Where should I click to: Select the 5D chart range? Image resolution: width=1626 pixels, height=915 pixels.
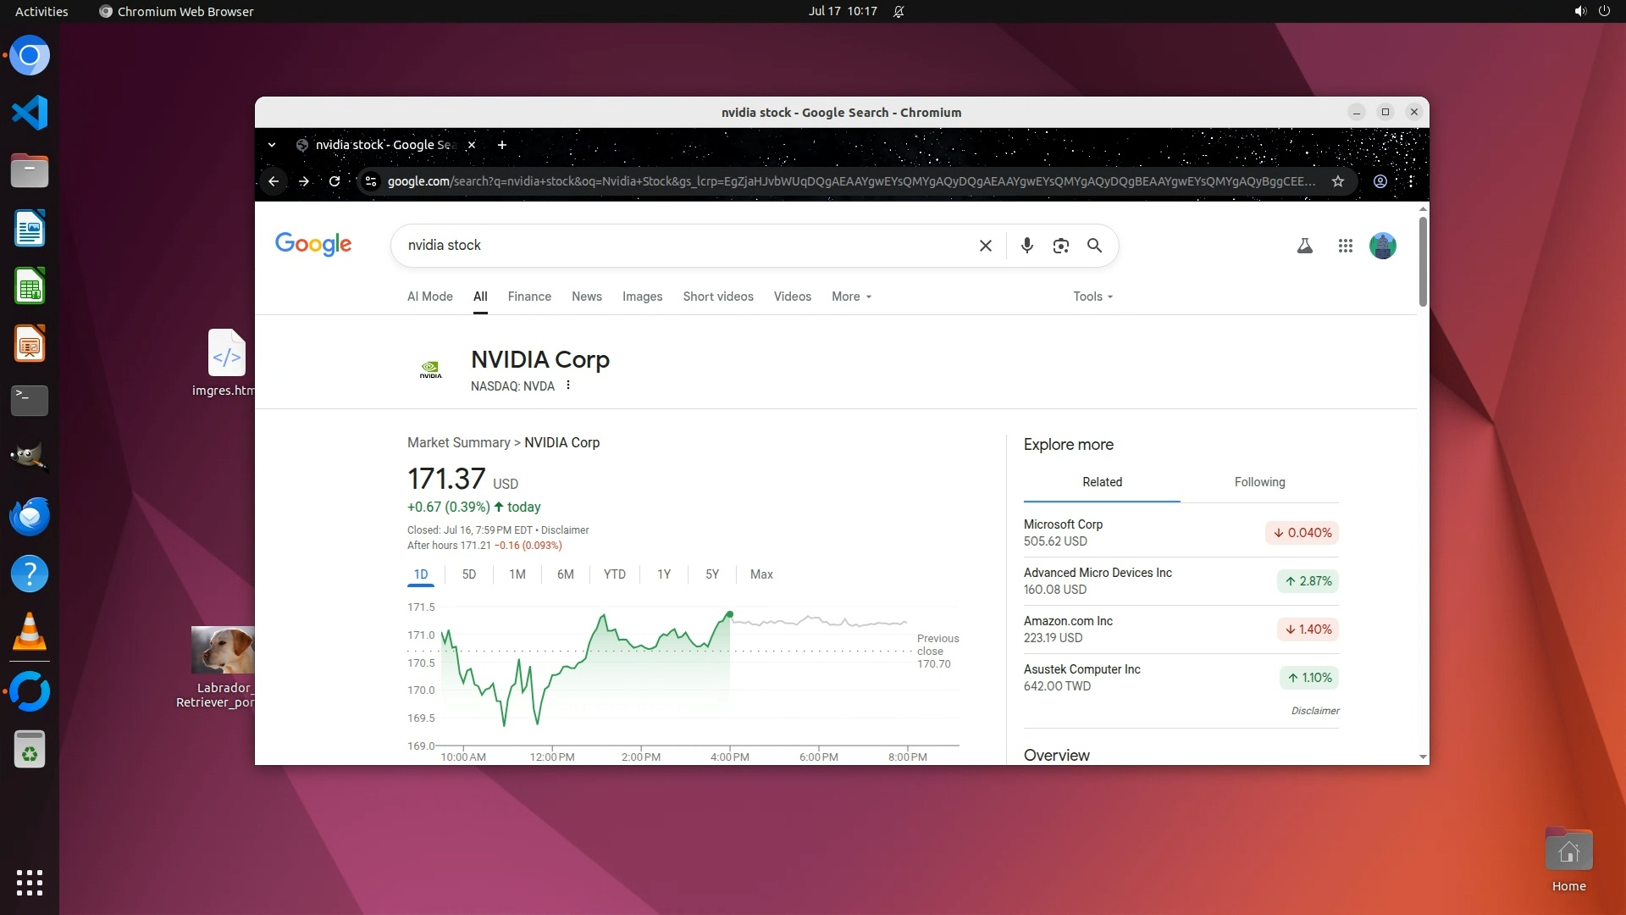[x=469, y=574]
